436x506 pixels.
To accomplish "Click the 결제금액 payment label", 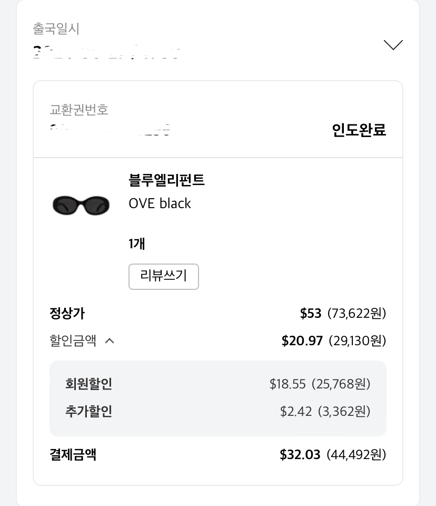I will [x=73, y=455].
